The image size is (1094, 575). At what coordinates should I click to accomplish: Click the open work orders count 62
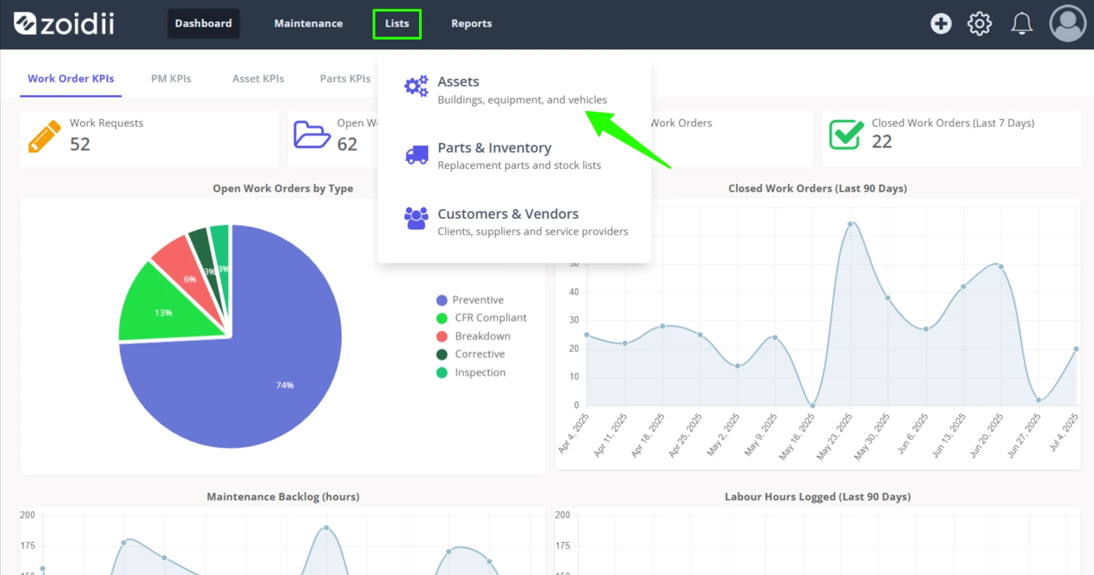(x=347, y=145)
